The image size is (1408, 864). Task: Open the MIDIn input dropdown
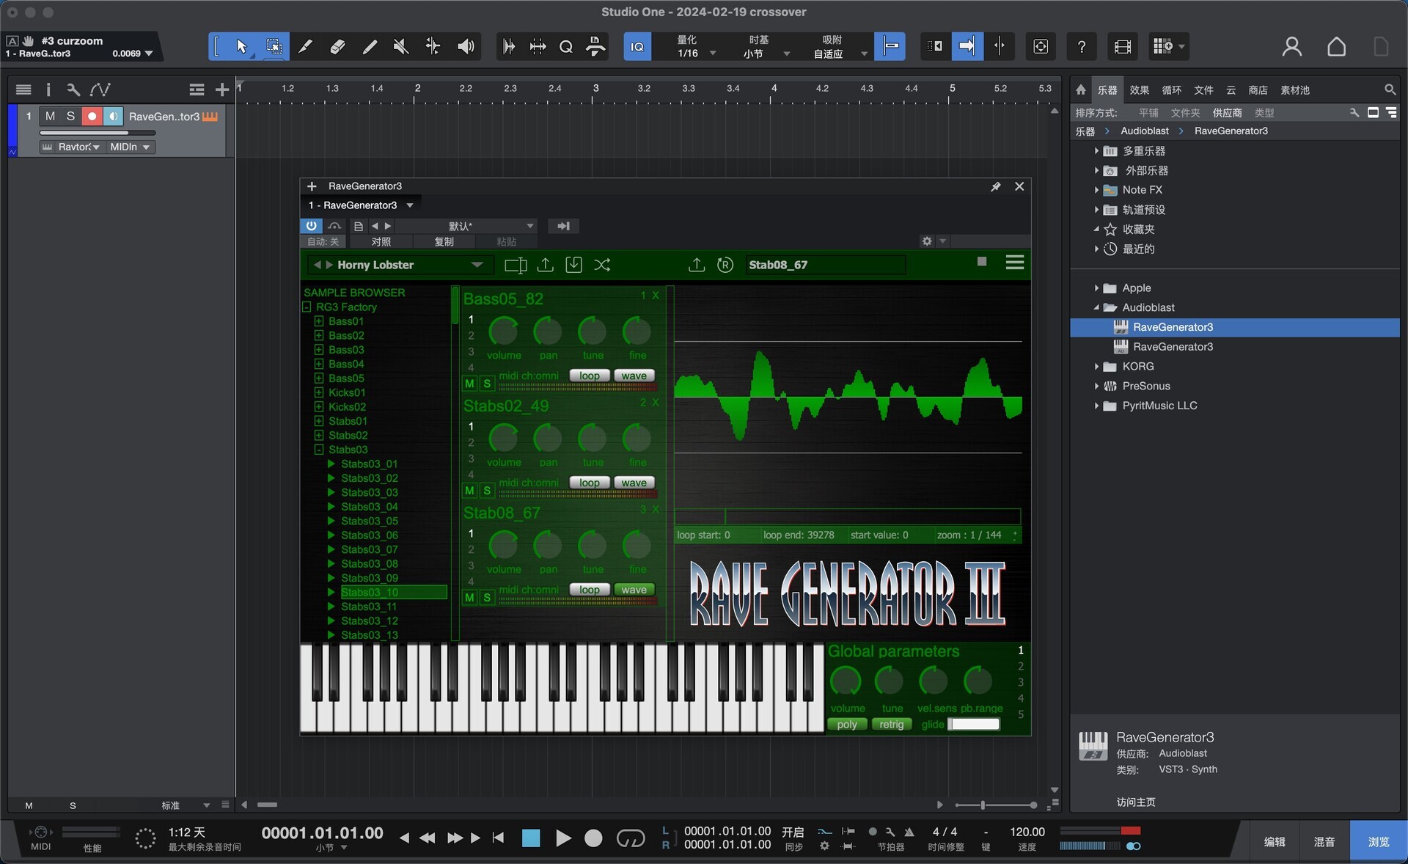(130, 147)
